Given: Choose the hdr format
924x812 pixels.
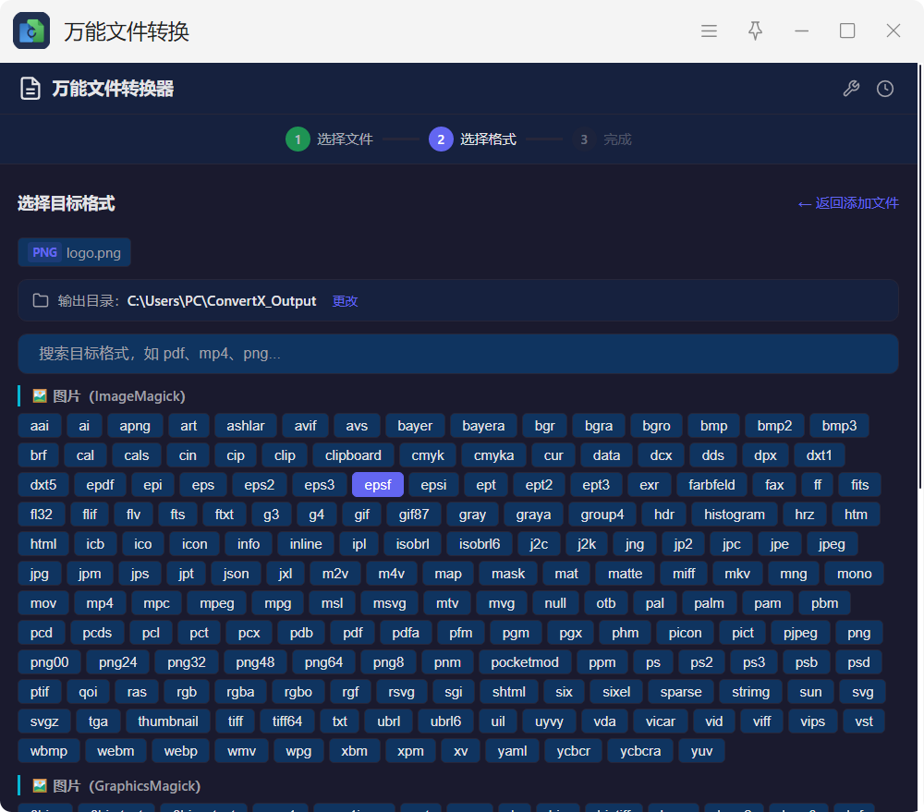Looking at the screenshot, I should point(664,515).
